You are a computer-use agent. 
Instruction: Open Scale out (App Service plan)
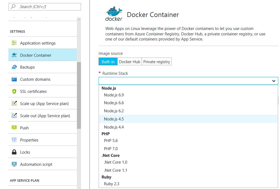pos(43,116)
